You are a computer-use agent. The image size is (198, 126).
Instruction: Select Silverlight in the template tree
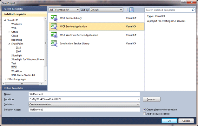point(17,56)
